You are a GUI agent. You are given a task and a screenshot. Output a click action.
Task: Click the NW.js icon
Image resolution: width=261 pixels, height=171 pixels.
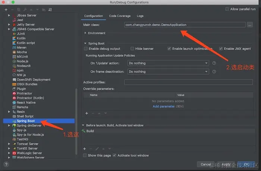(x=14, y=75)
